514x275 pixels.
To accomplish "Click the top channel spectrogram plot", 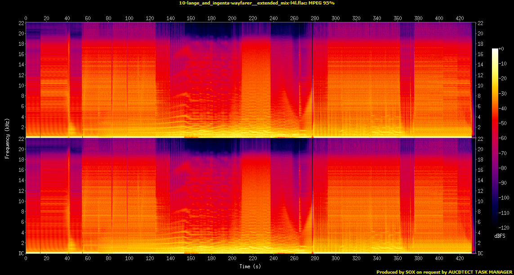I will [250, 80].
